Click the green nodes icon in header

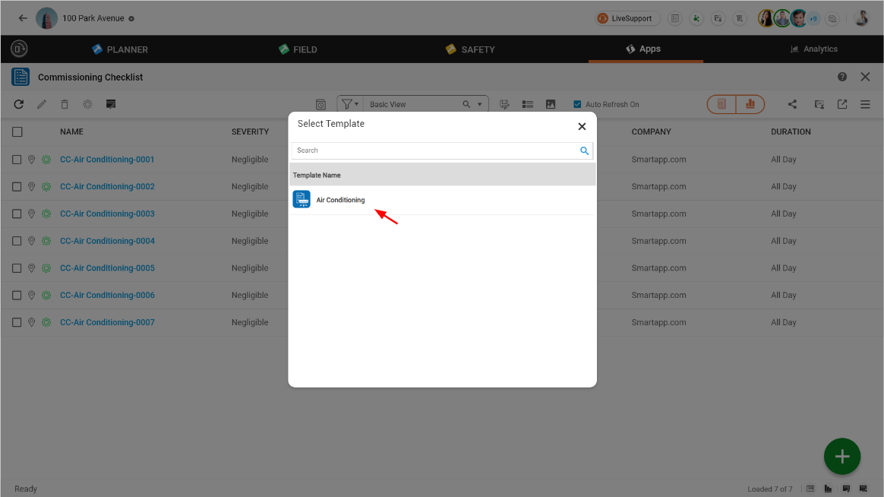point(696,18)
